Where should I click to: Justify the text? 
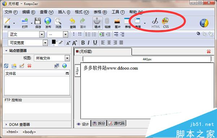[121, 42]
